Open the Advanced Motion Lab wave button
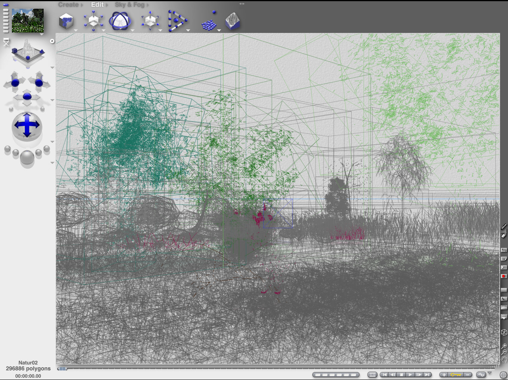Screen dimensions: 508x380 point(481,374)
